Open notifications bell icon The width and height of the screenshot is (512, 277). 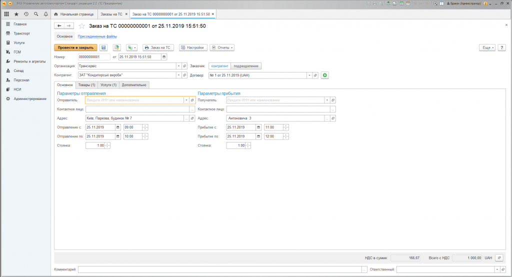point(45,14)
